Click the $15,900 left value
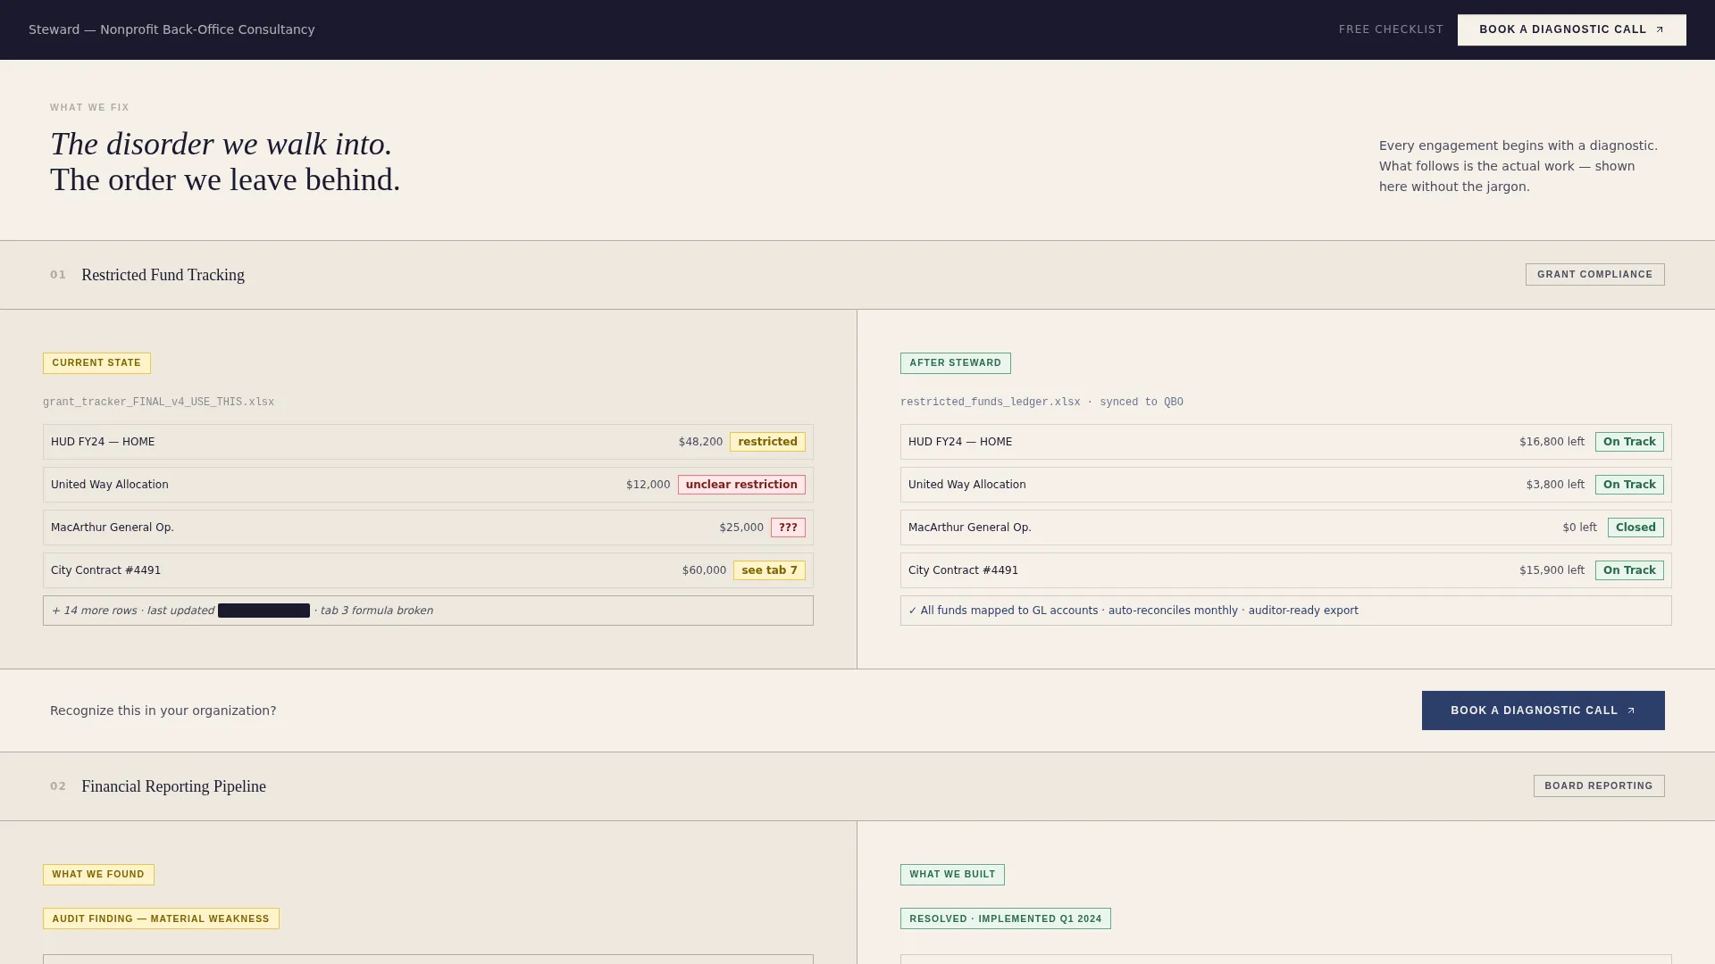The height and width of the screenshot is (964, 1715). pyautogui.click(x=1552, y=570)
